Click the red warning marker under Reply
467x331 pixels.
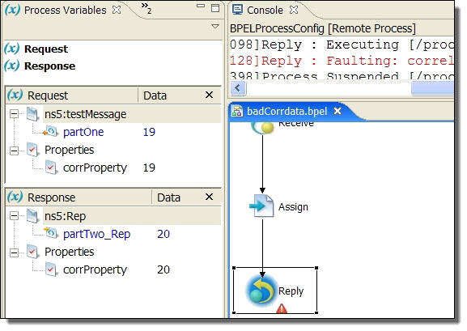(282, 308)
